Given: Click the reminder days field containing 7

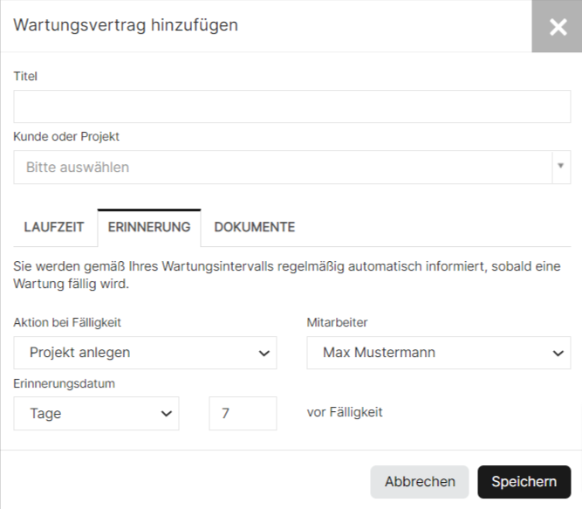Looking at the screenshot, I should [x=243, y=414].
